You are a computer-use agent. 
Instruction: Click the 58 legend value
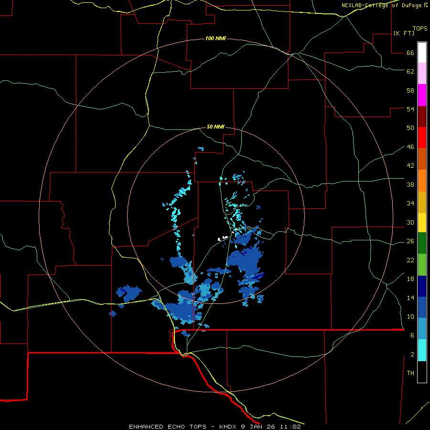click(410, 90)
